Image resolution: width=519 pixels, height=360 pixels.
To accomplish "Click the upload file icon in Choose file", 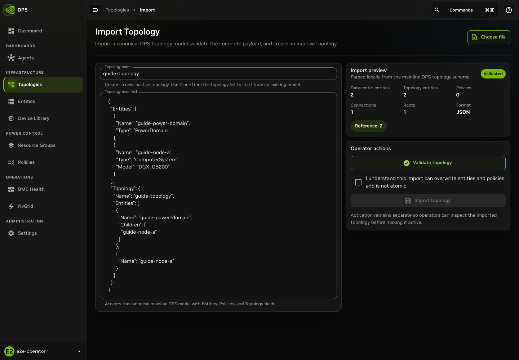I will point(474,37).
